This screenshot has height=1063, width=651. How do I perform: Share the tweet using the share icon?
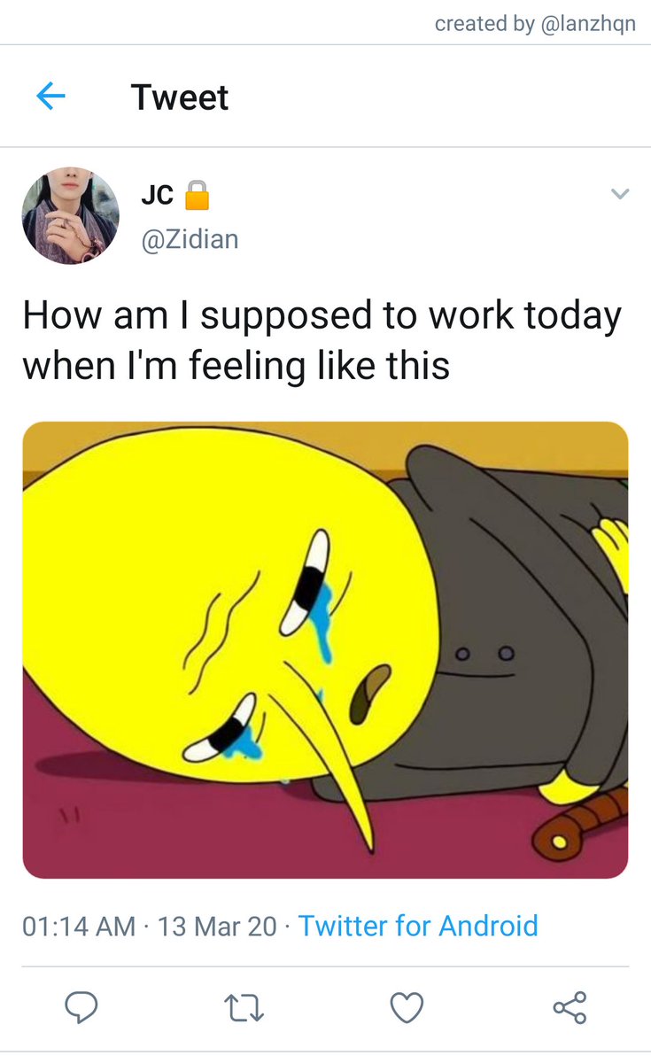pyautogui.click(x=570, y=1007)
